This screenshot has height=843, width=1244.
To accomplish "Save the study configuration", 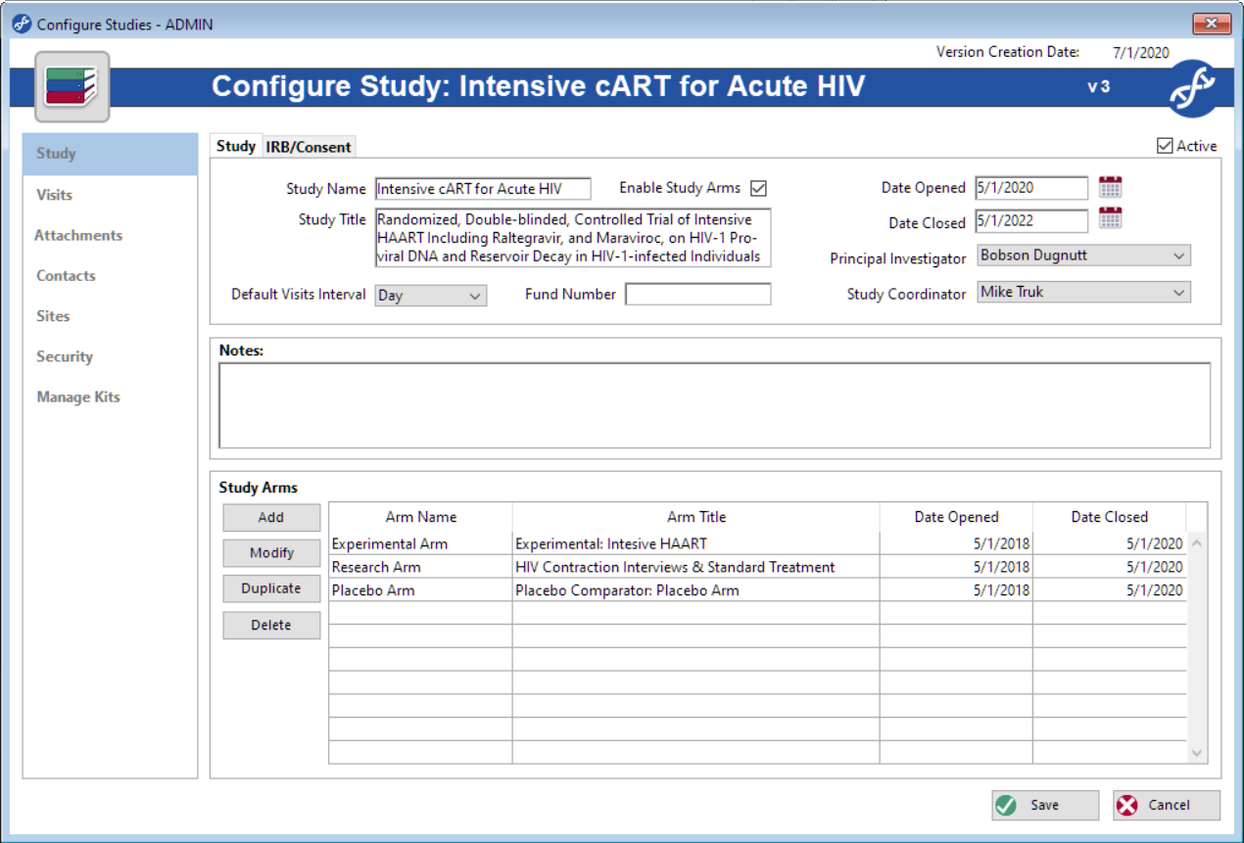I will pyautogui.click(x=1045, y=805).
